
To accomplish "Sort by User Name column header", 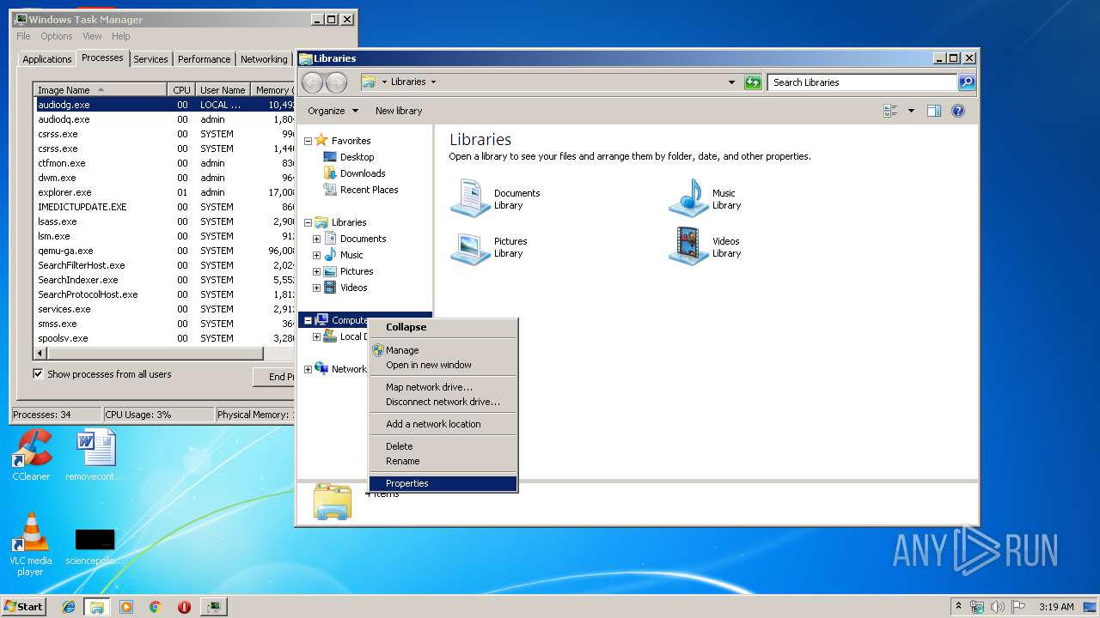I will click(223, 90).
